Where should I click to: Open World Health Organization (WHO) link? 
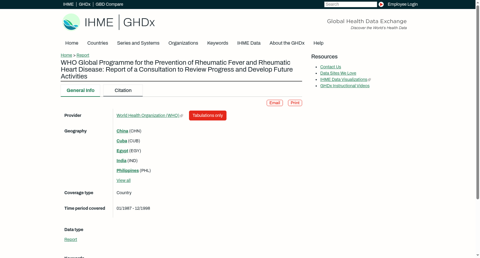(148, 115)
